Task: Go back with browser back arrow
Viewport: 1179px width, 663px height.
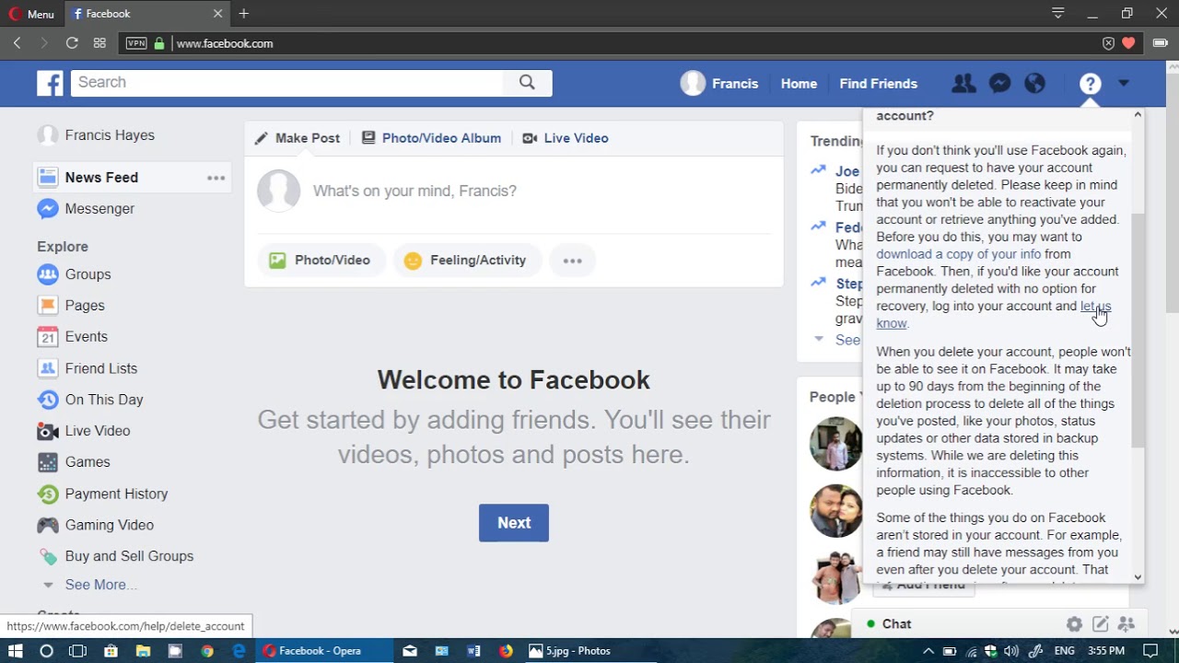Action: coord(17,43)
